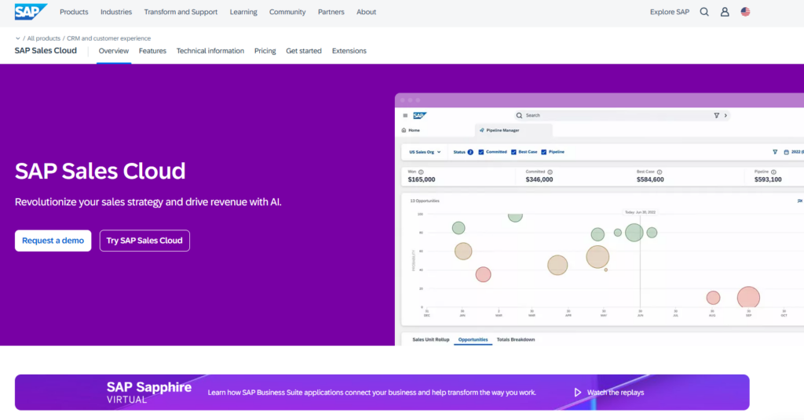
Task: Expand the US Sales Org dropdown
Action: [x=425, y=152]
